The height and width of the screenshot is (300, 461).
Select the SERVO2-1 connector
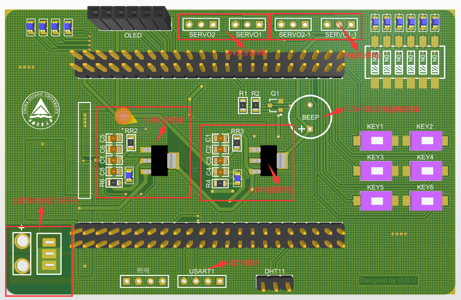293,24
